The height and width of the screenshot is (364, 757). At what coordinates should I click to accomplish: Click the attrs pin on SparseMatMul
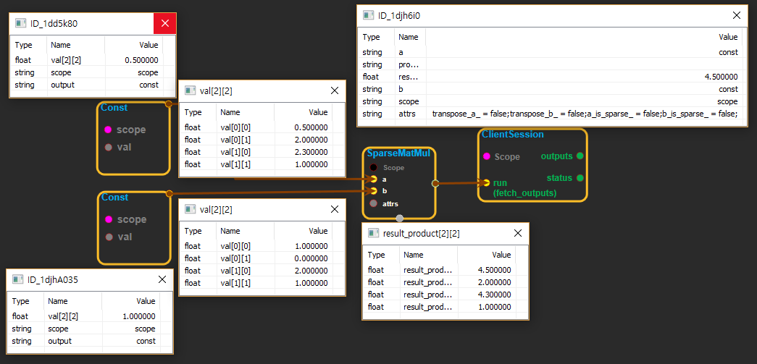373,203
